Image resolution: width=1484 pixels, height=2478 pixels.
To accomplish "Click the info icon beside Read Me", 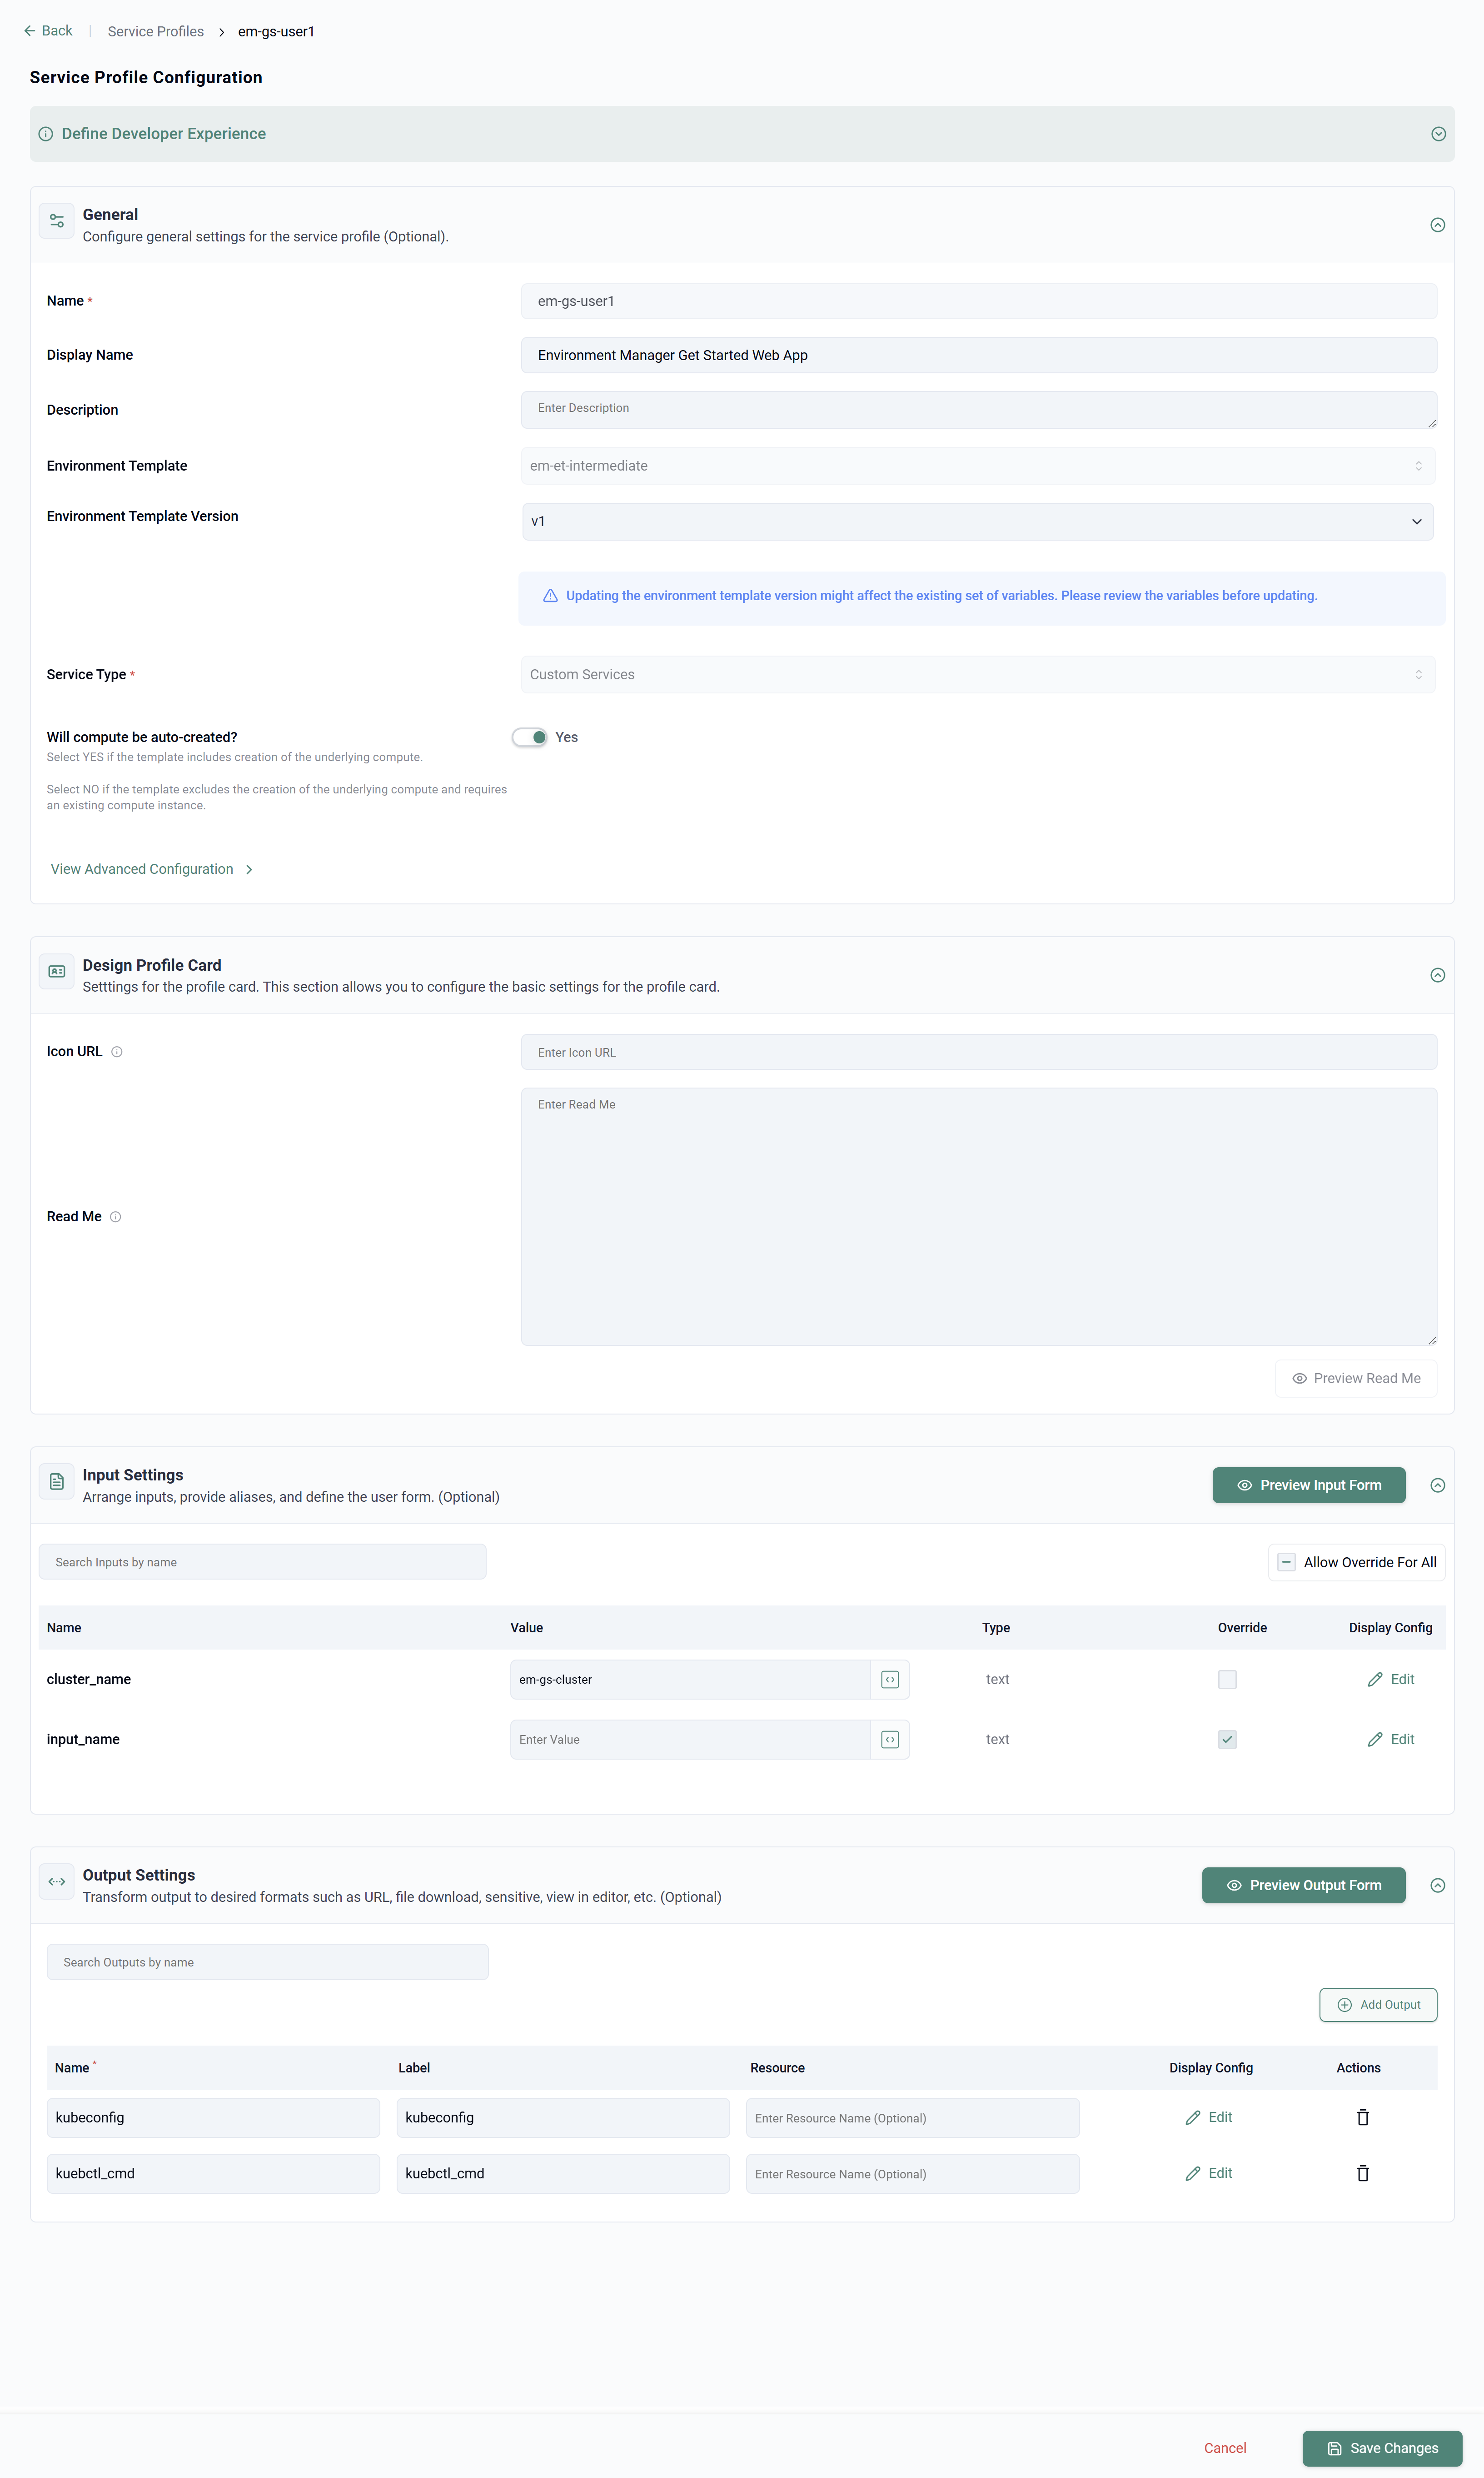I will (116, 1216).
